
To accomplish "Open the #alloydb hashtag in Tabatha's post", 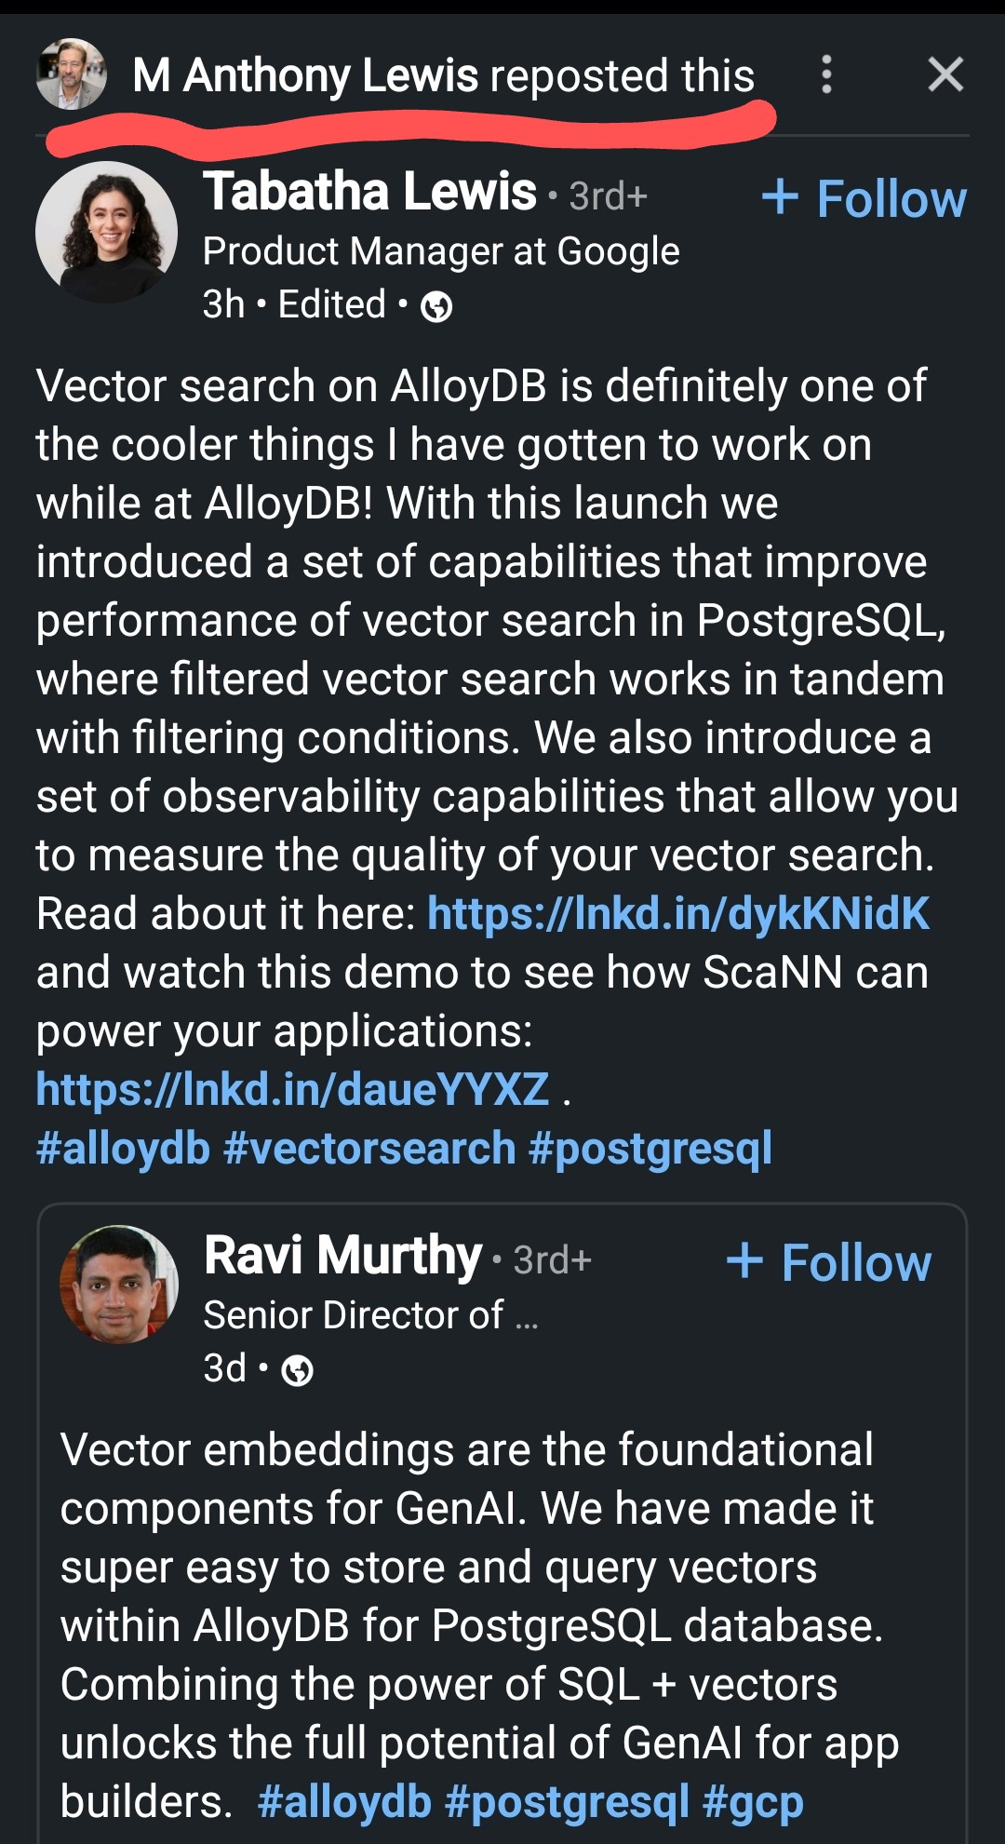I will (x=123, y=1148).
